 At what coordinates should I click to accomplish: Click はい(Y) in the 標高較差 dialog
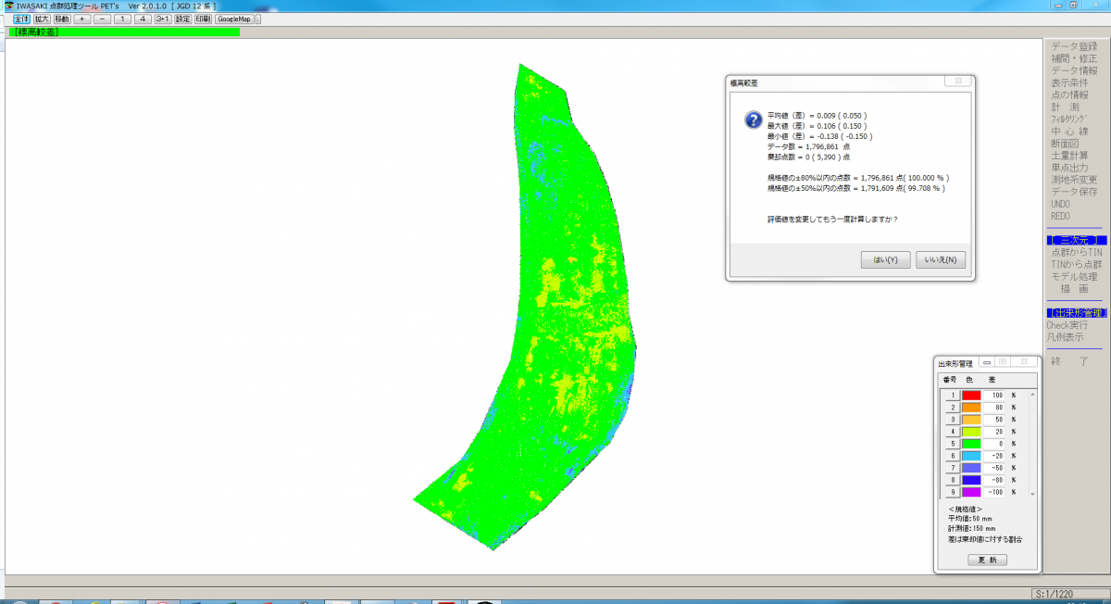coord(885,259)
